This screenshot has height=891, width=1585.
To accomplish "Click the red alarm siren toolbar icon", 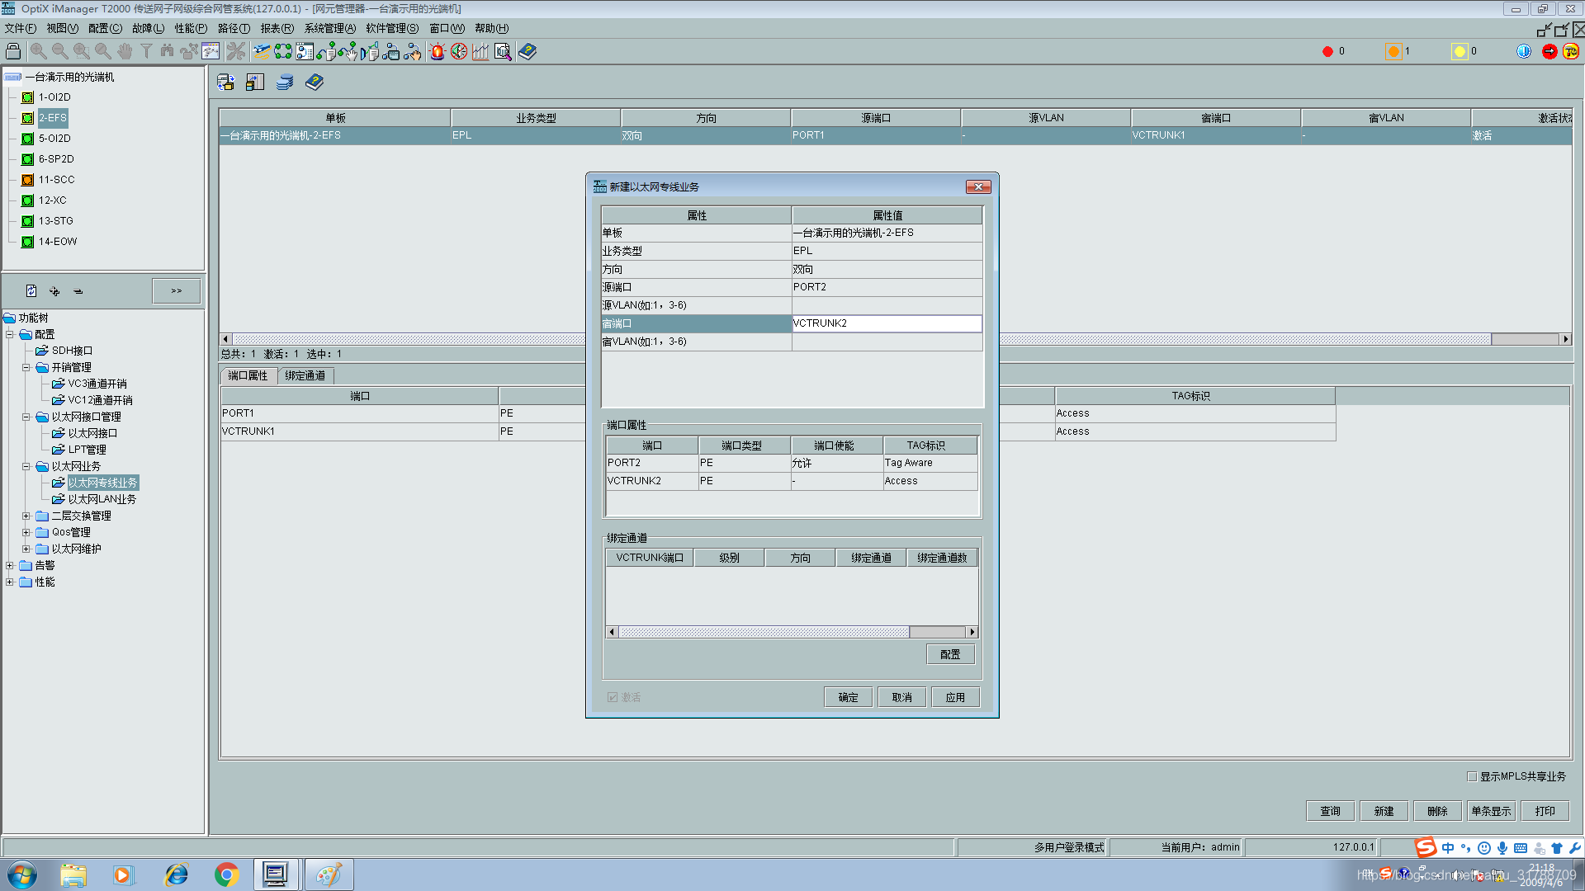I will pyautogui.click(x=438, y=51).
